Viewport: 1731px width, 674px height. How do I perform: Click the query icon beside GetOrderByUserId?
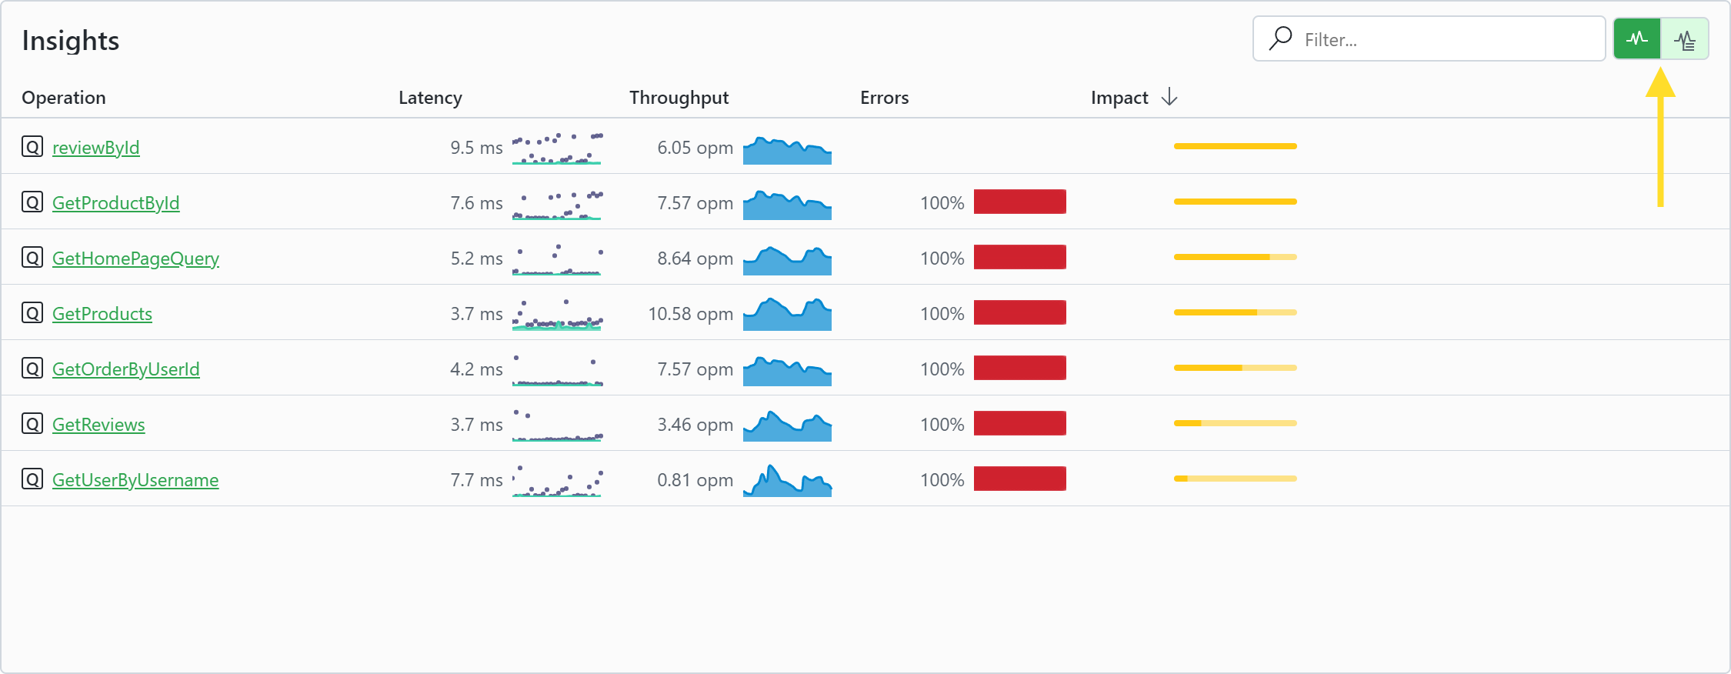(32, 368)
